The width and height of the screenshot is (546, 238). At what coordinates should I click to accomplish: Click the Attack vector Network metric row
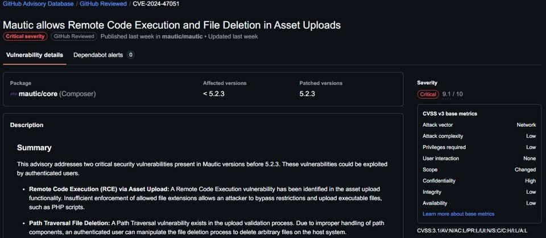479,125
